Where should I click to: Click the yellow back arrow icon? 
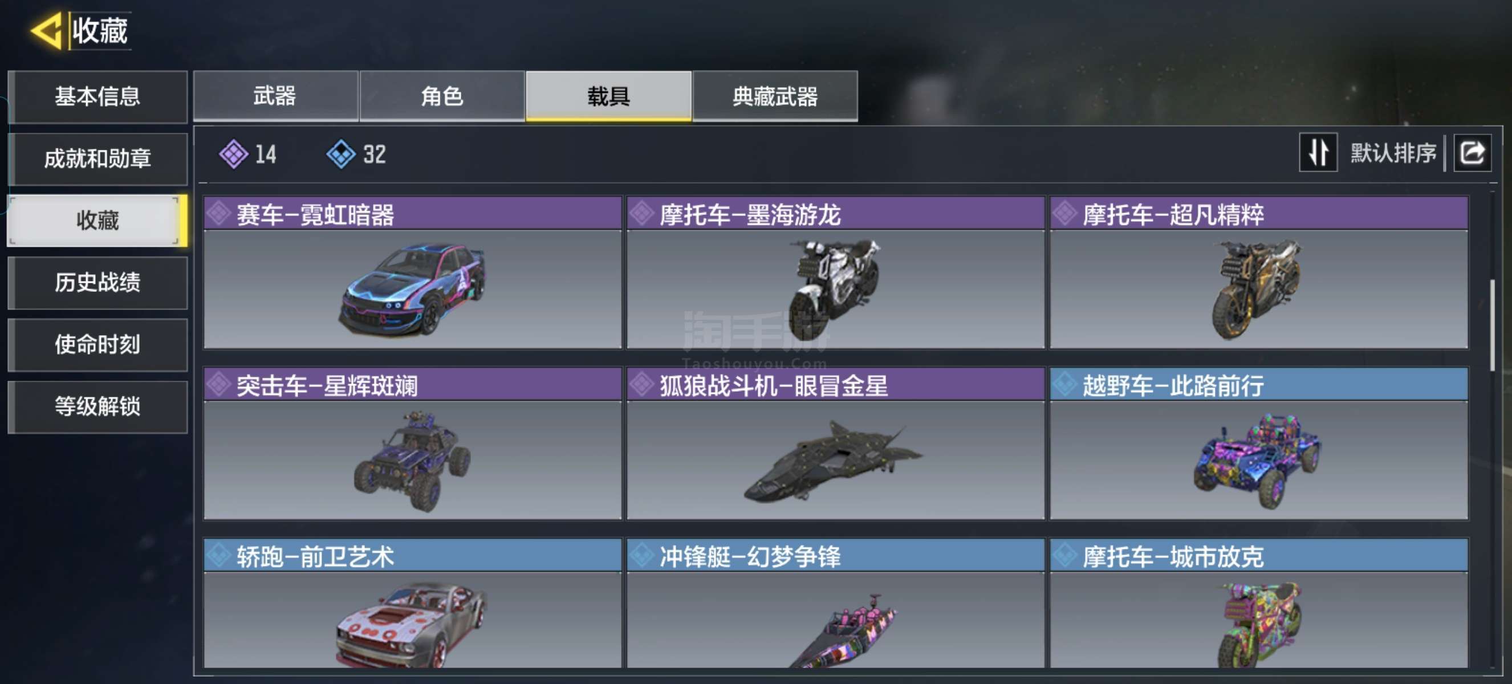pyautogui.click(x=46, y=31)
